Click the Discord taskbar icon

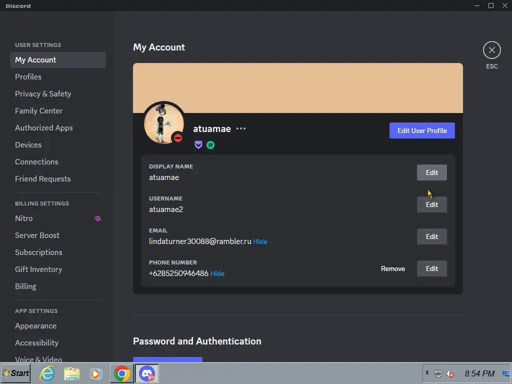pyautogui.click(x=147, y=373)
